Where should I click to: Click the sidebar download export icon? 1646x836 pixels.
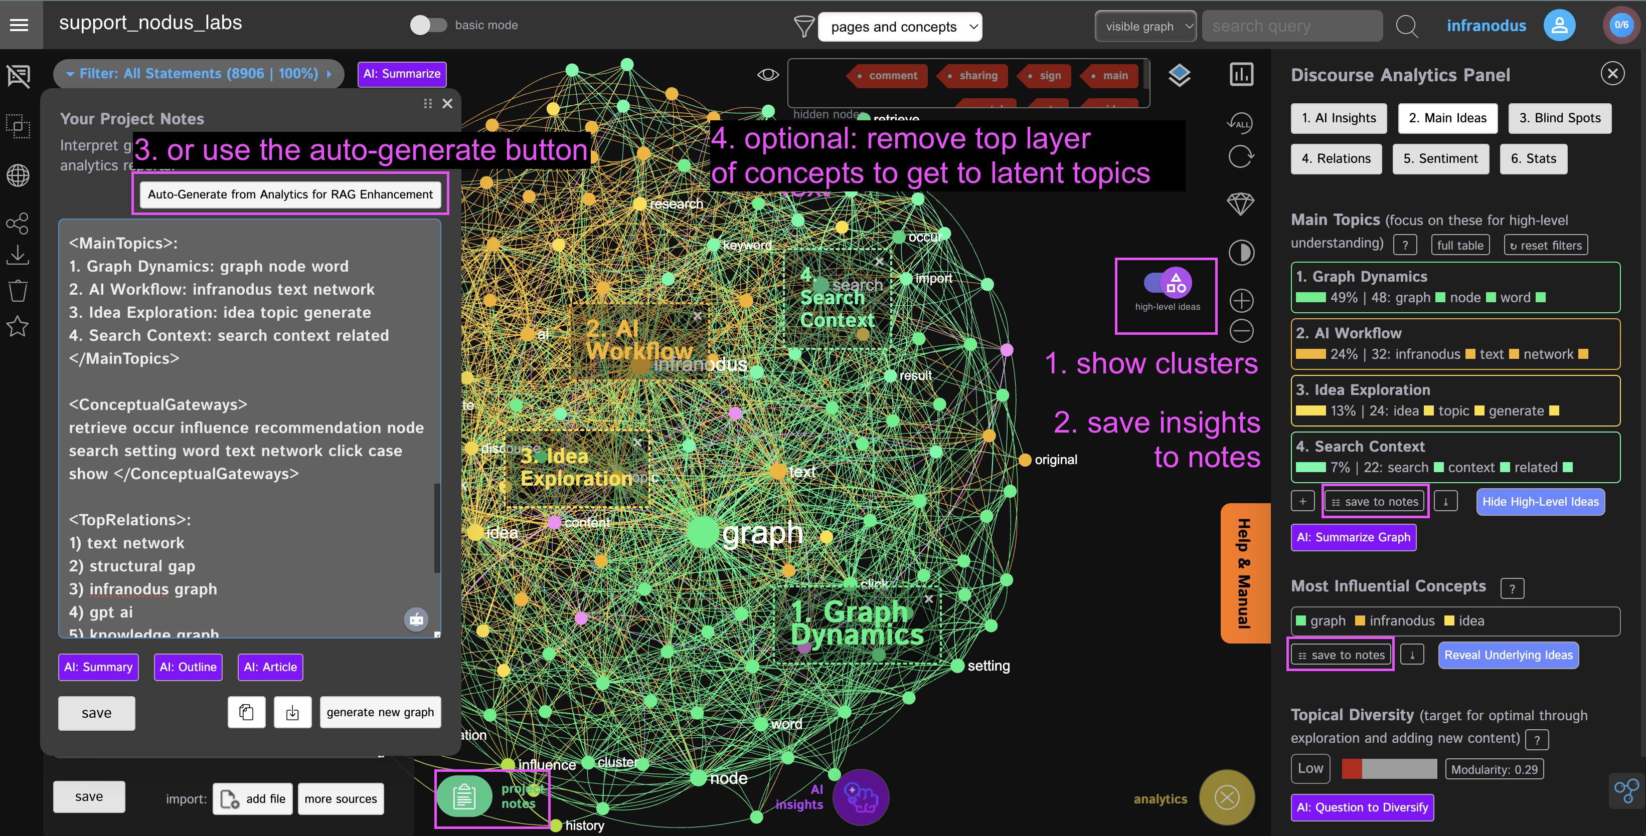tap(18, 256)
